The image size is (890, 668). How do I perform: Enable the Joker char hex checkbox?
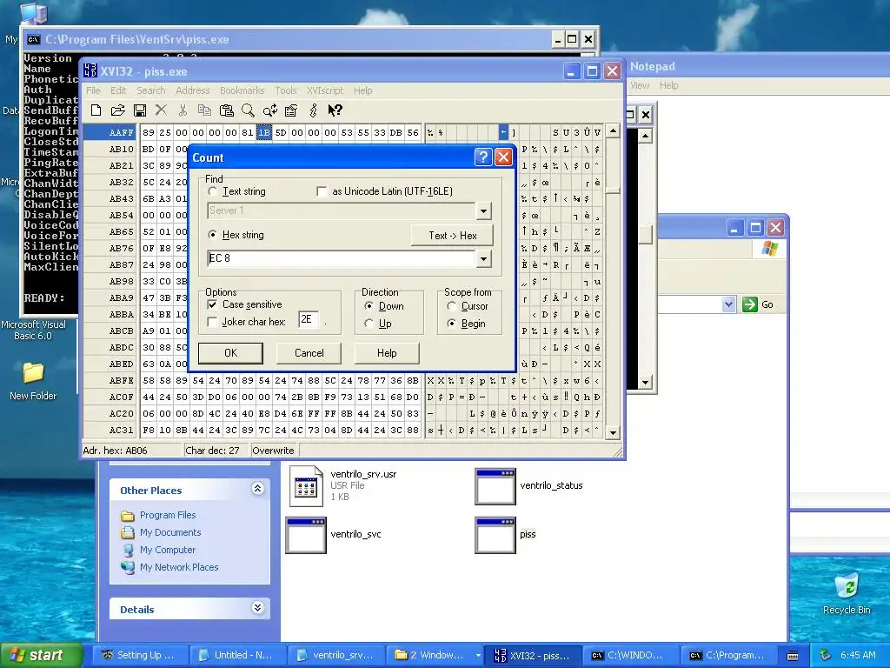pos(212,322)
